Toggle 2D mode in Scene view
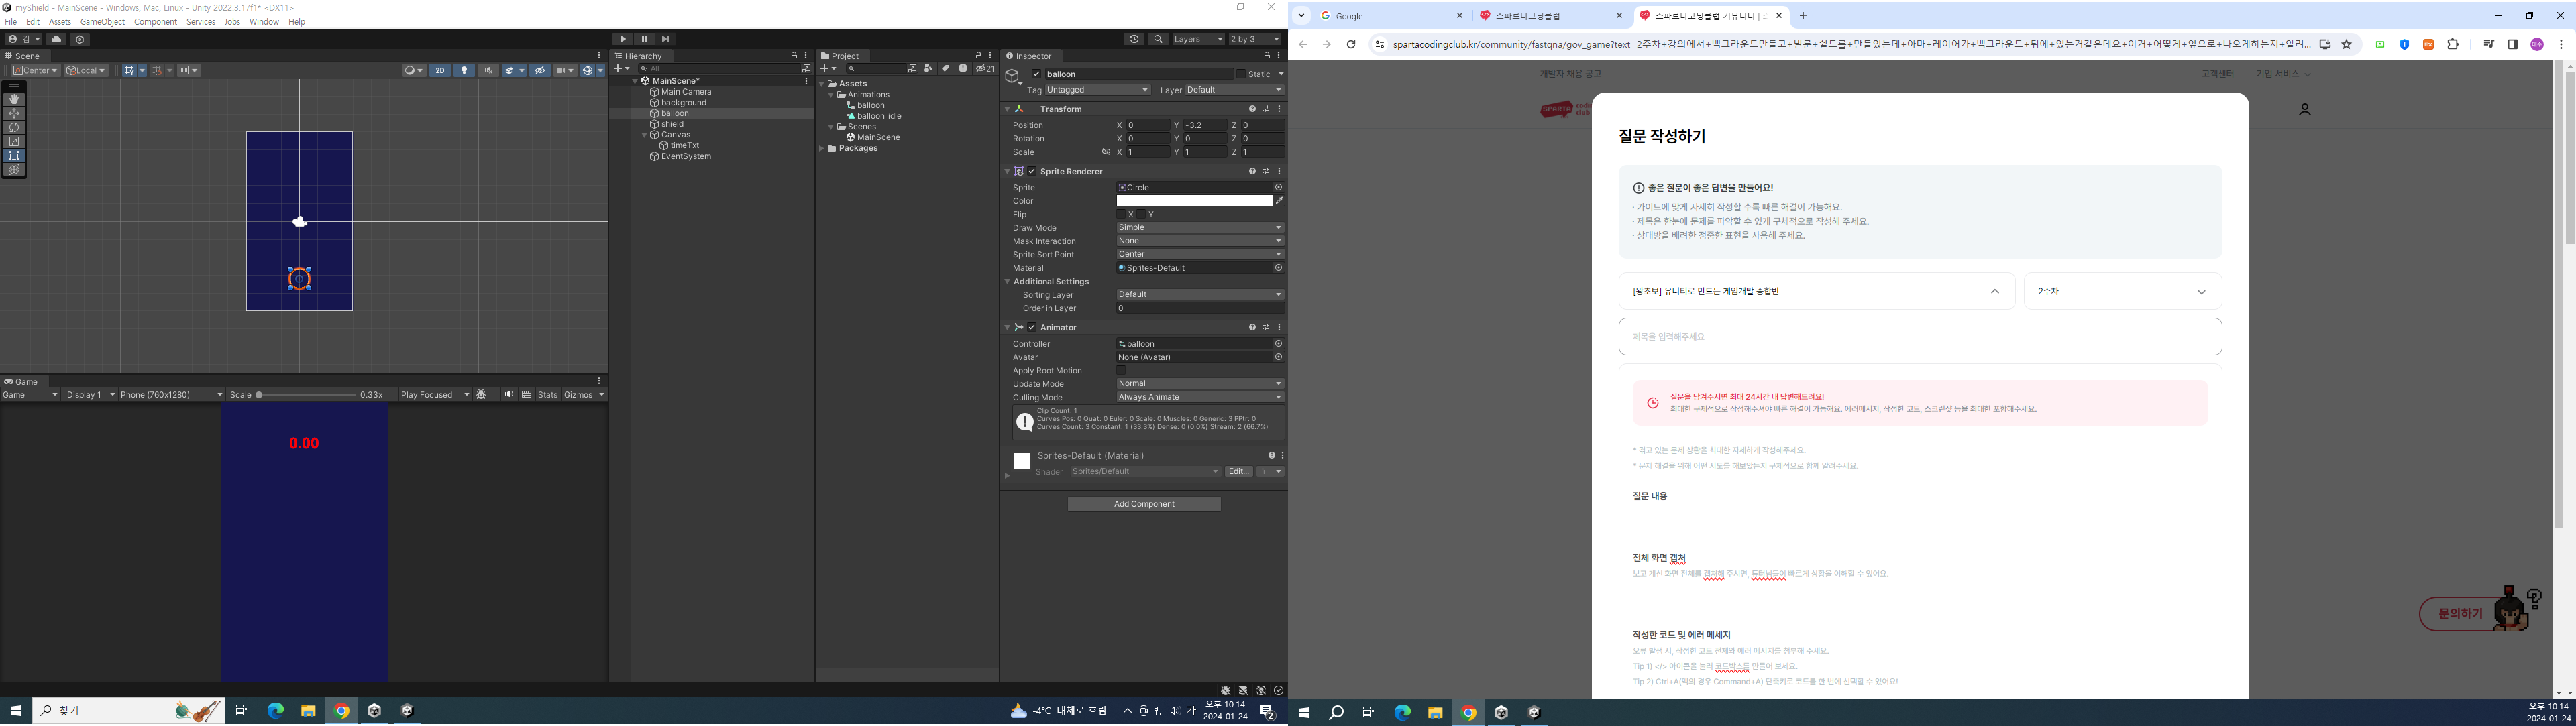This screenshot has height=726, width=2576. [440, 70]
